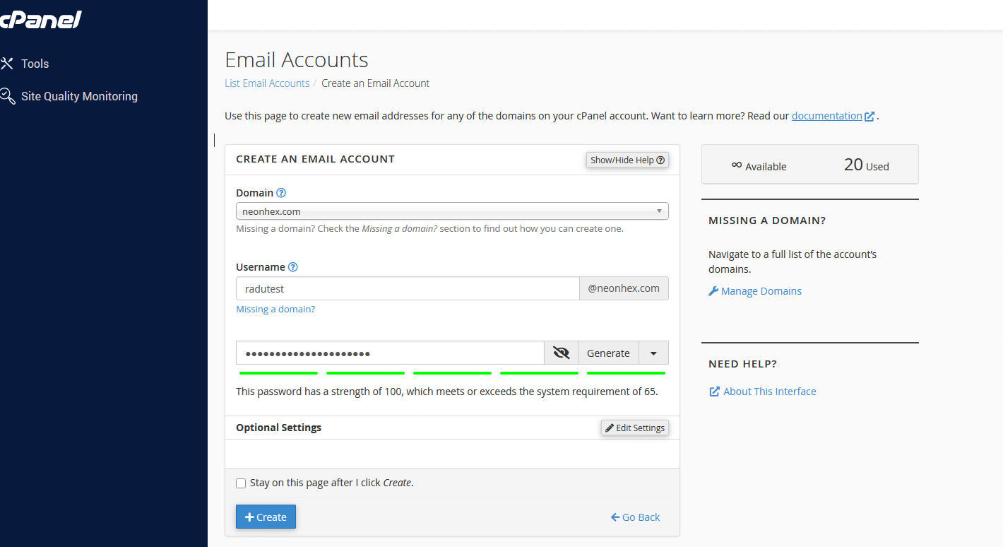Open the documentation link
Image resolution: width=1003 pixels, height=547 pixels.
826,116
